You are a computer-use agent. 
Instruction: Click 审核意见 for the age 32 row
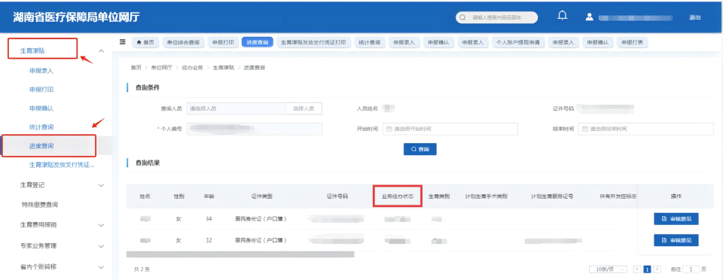click(676, 240)
